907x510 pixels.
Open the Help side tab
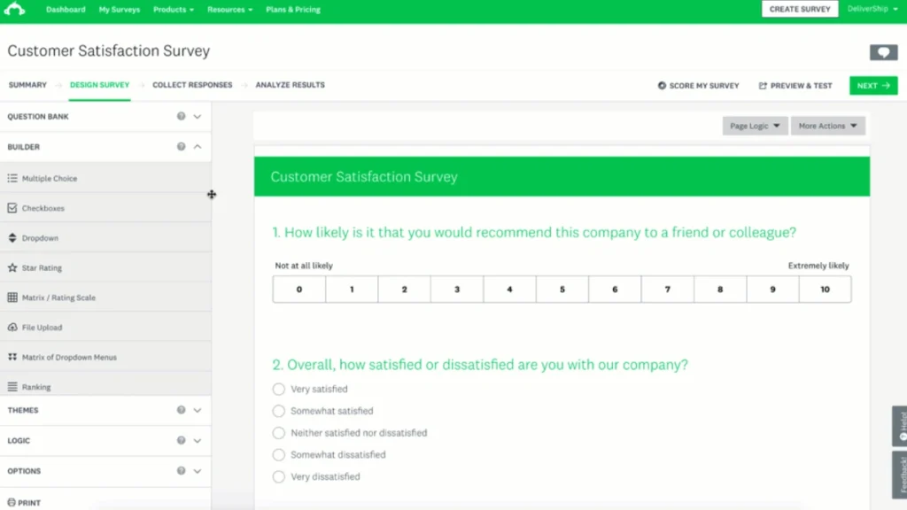click(x=900, y=426)
